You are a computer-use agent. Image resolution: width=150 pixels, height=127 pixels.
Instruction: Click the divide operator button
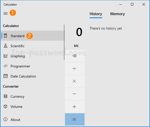click(75, 69)
